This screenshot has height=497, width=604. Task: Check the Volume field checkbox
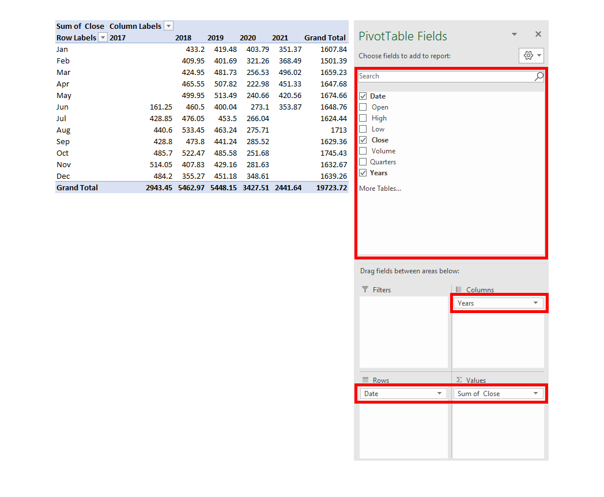pos(363,150)
